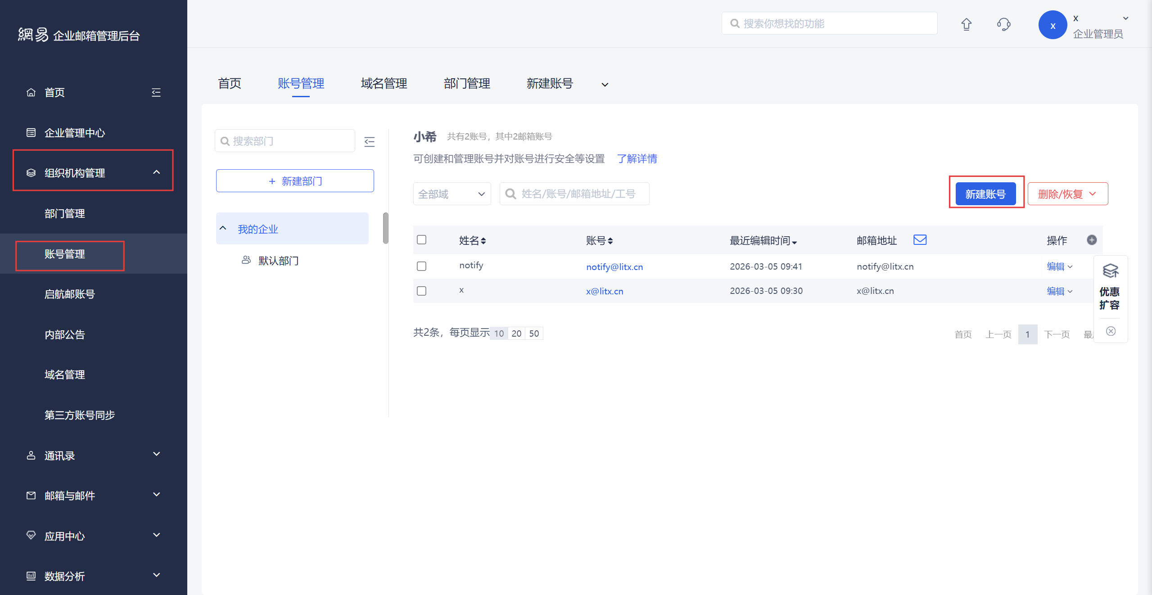The width and height of the screenshot is (1152, 595).
Task: Open the customer service headset icon
Action: (x=1004, y=25)
